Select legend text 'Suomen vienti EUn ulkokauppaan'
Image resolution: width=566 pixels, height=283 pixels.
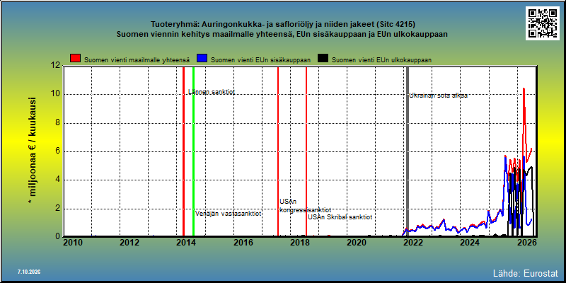[381, 60]
